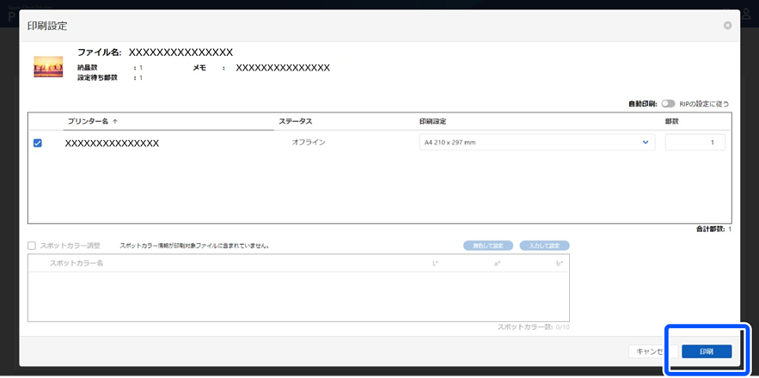This screenshot has width=759, height=378.
Task: Click the blue 印刷 button
Action: click(706, 351)
